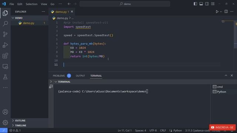237x133 pixels.
Task: Click the INSCREVA-SE subscribe button
Action: tap(222, 127)
